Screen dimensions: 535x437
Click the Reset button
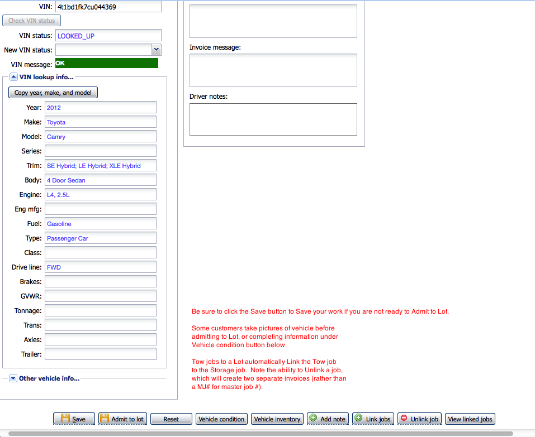click(171, 419)
